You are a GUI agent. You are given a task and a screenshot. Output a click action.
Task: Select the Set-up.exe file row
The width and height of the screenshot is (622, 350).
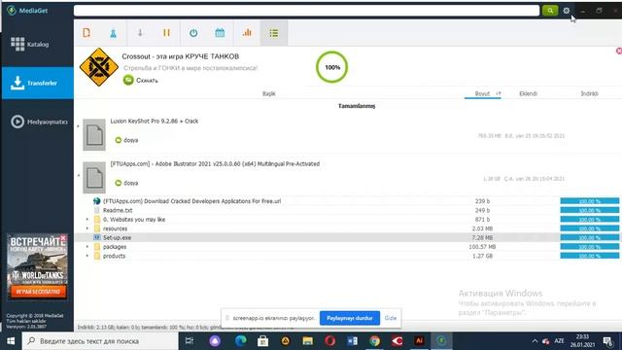coord(347,237)
